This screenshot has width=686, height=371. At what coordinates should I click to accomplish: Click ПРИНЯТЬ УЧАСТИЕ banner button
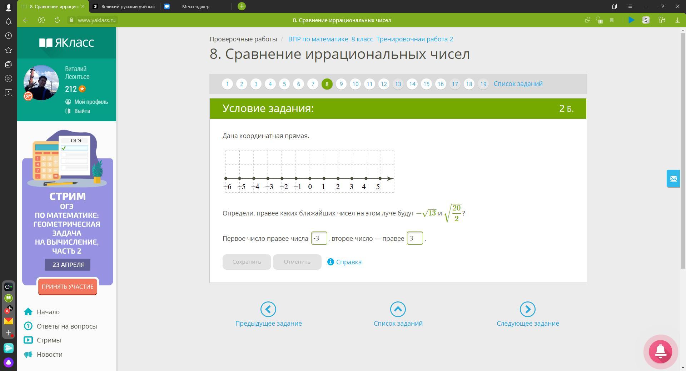click(68, 287)
